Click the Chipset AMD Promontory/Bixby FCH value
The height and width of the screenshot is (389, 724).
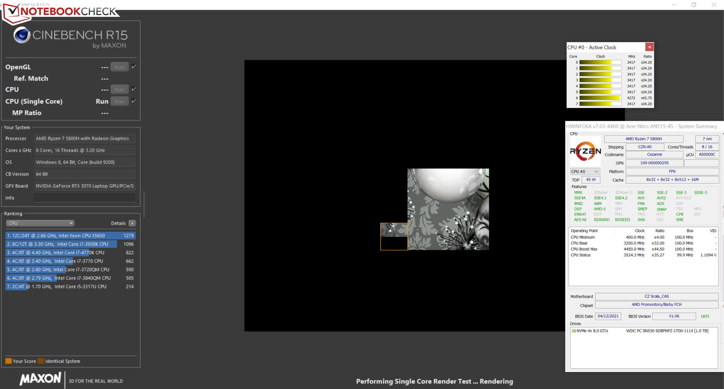click(x=657, y=305)
